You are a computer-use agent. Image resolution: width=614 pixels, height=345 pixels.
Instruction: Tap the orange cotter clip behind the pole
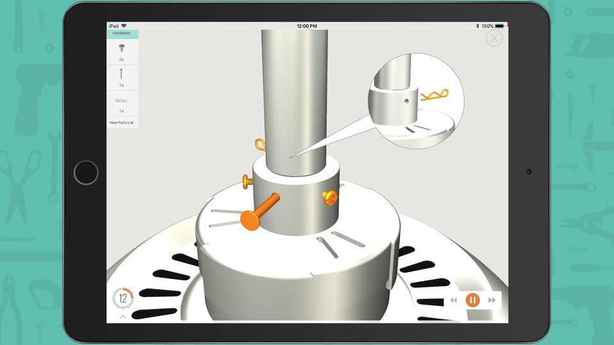click(260, 144)
